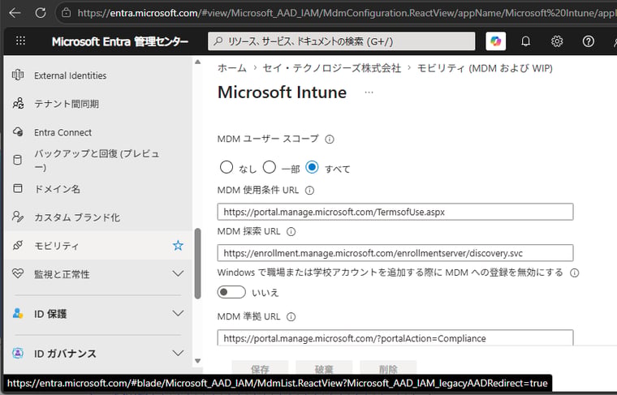Screen dimensions: 617x395
Task: Show info for MDM 探索 URL
Action: coord(291,231)
